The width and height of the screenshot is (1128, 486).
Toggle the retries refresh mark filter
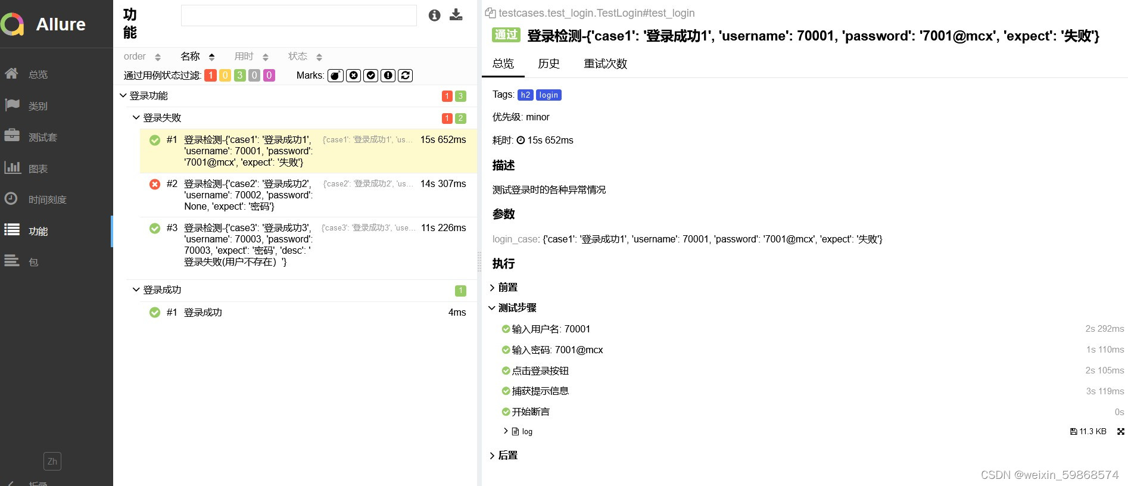coord(405,76)
